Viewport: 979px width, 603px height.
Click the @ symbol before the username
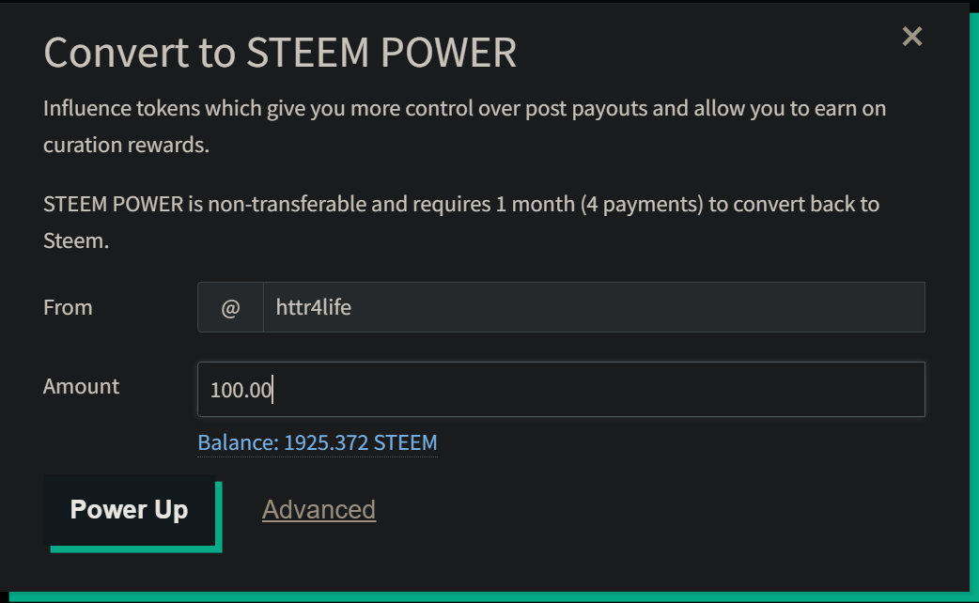(230, 307)
